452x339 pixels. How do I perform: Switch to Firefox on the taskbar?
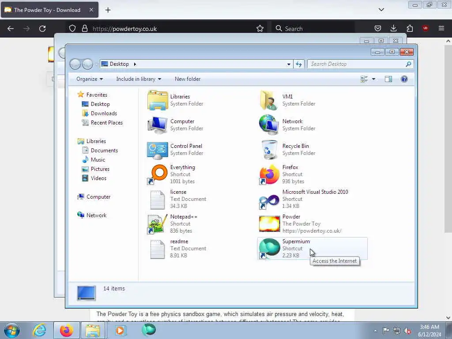click(x=66, y=330)
